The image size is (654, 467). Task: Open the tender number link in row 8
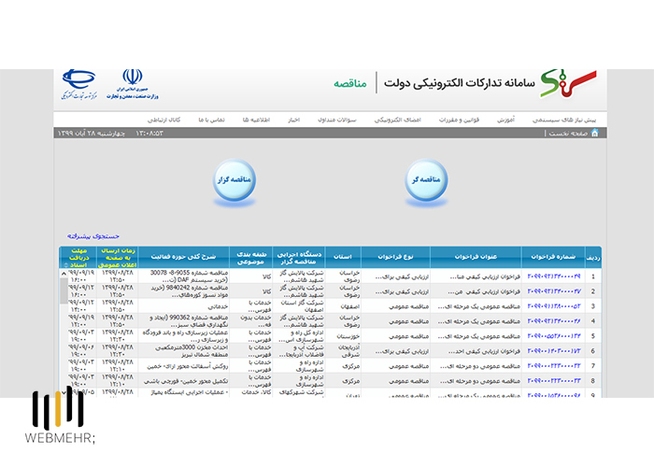coord(554,381)
